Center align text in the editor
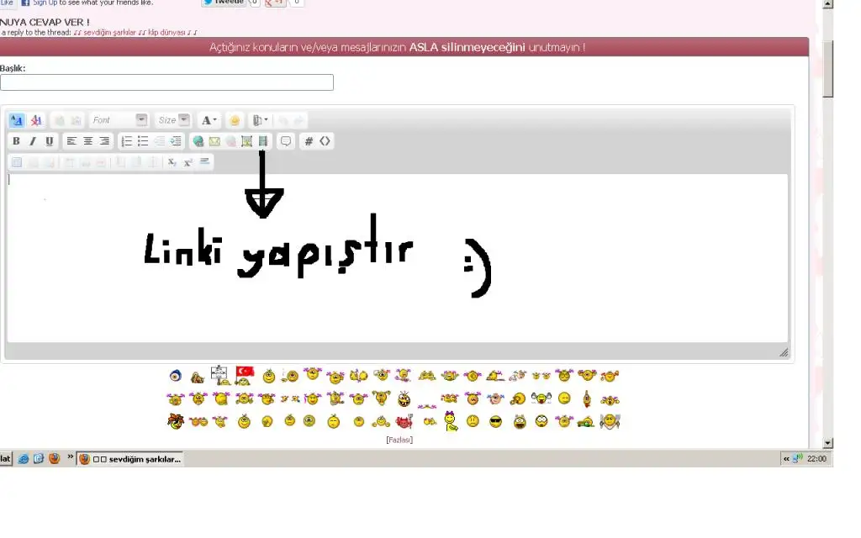The image size is (861, 538). [x=87, y=141]
